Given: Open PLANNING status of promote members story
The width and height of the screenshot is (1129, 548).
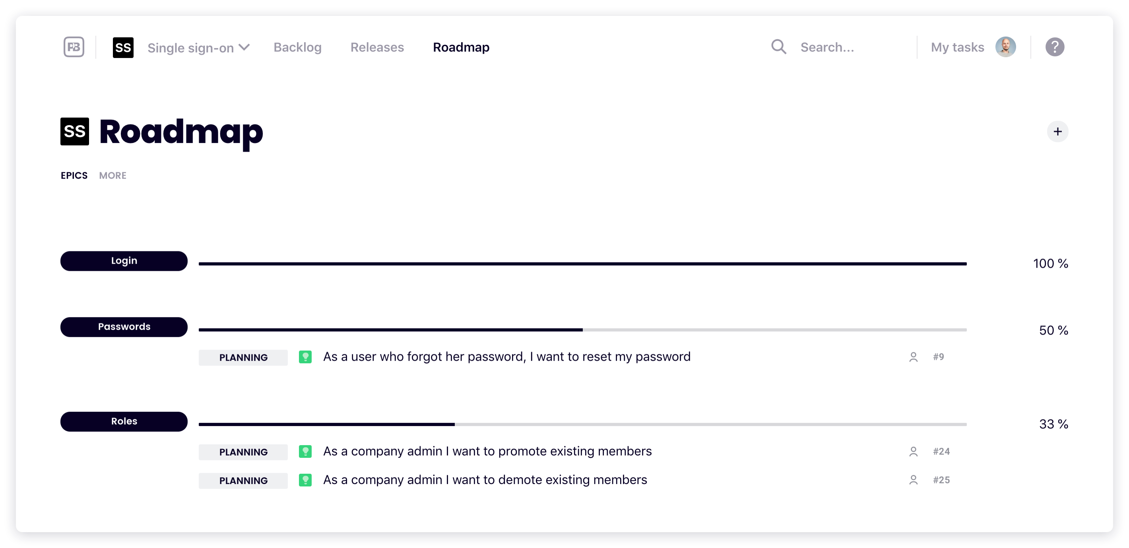Looking at the screenshot, I should click(x=243, y=452).
